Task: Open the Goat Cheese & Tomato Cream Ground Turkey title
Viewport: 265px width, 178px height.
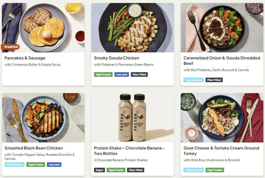Action: pos(221,151)
